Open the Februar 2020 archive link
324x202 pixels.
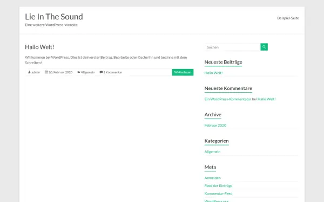click(215, 126)
